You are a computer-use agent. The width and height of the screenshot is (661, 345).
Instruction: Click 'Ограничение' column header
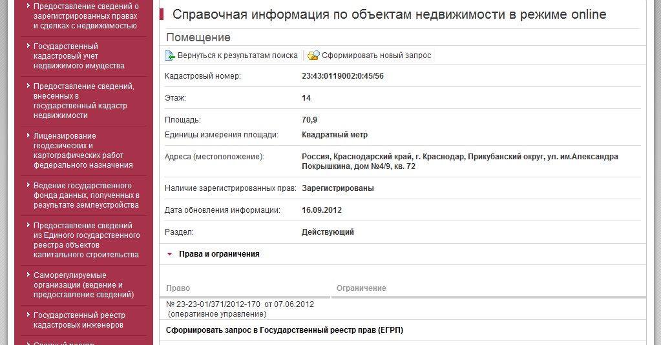click(361, 288)
